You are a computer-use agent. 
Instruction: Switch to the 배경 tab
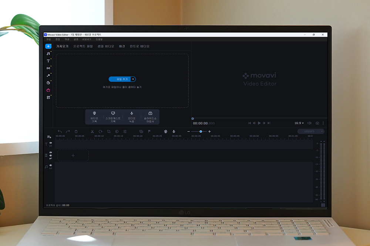tap(122, 46)
